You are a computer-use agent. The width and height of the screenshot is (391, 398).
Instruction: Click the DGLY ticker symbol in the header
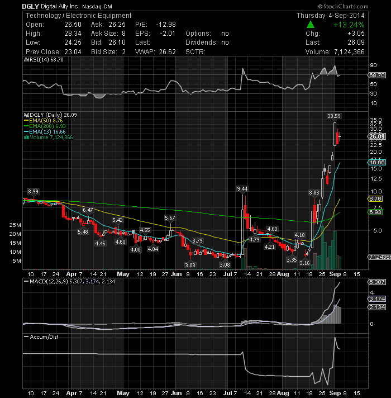[x=30, y=6]
